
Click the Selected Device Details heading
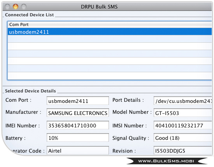30,91
